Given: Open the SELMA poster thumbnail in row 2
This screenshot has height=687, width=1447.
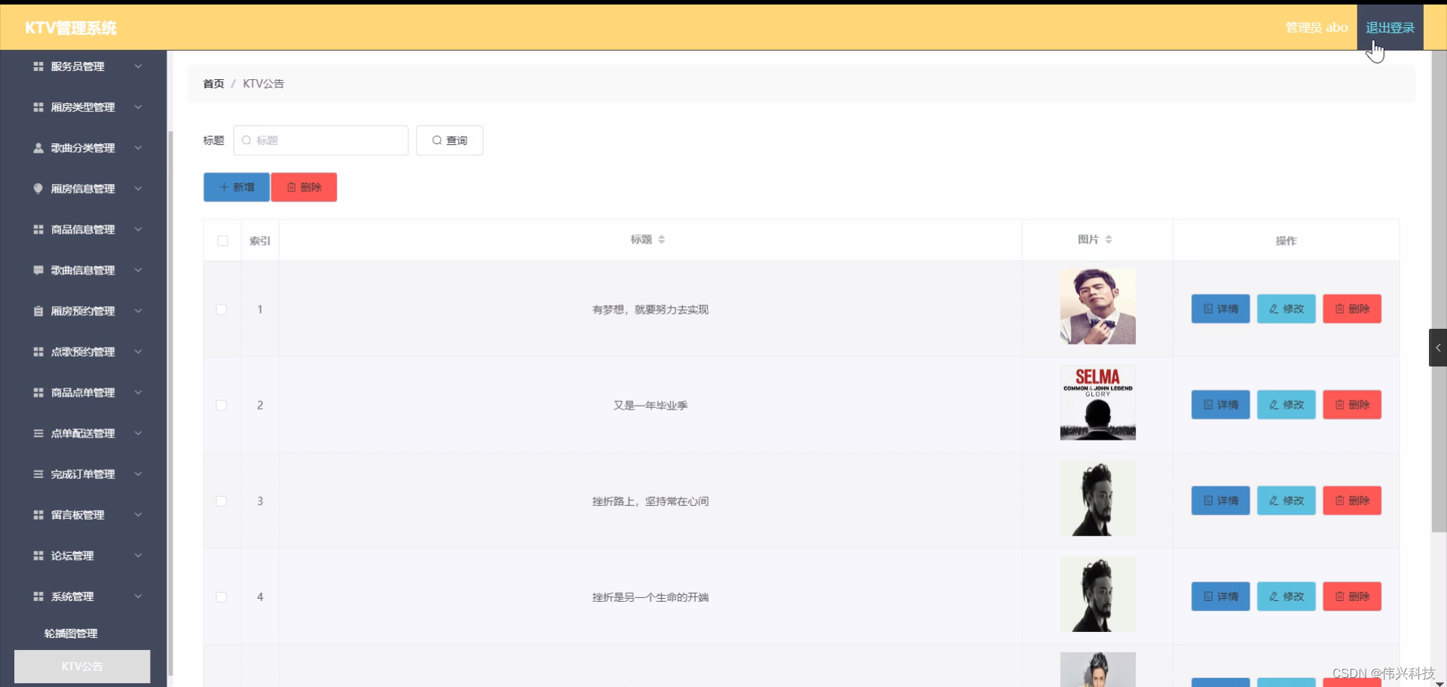Looking at the screenshot, I should click(x=1097, y=403).
